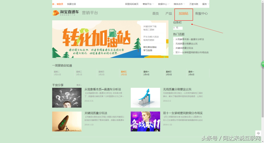Click the date 2016-3-31 text

[x=89, y=101]
